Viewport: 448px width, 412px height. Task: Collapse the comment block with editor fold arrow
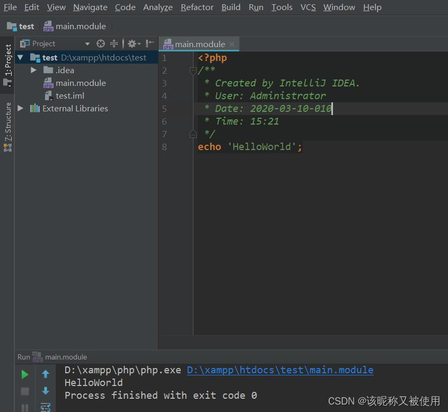(x=192, y=71)
